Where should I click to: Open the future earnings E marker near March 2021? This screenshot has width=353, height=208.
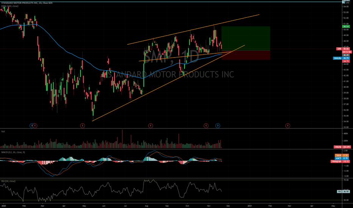click(x=288, y=126)
